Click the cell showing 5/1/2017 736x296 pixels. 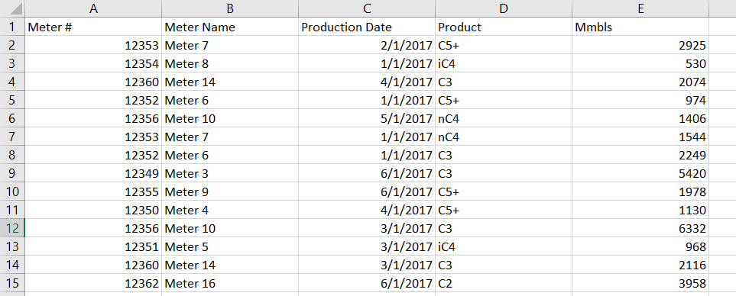point(367,119)
